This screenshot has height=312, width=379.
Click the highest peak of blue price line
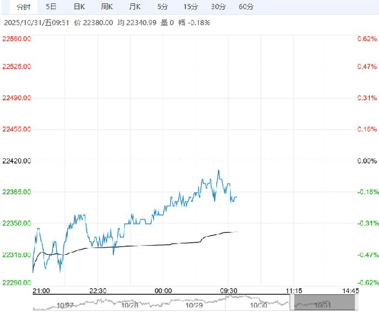point(219,170)
